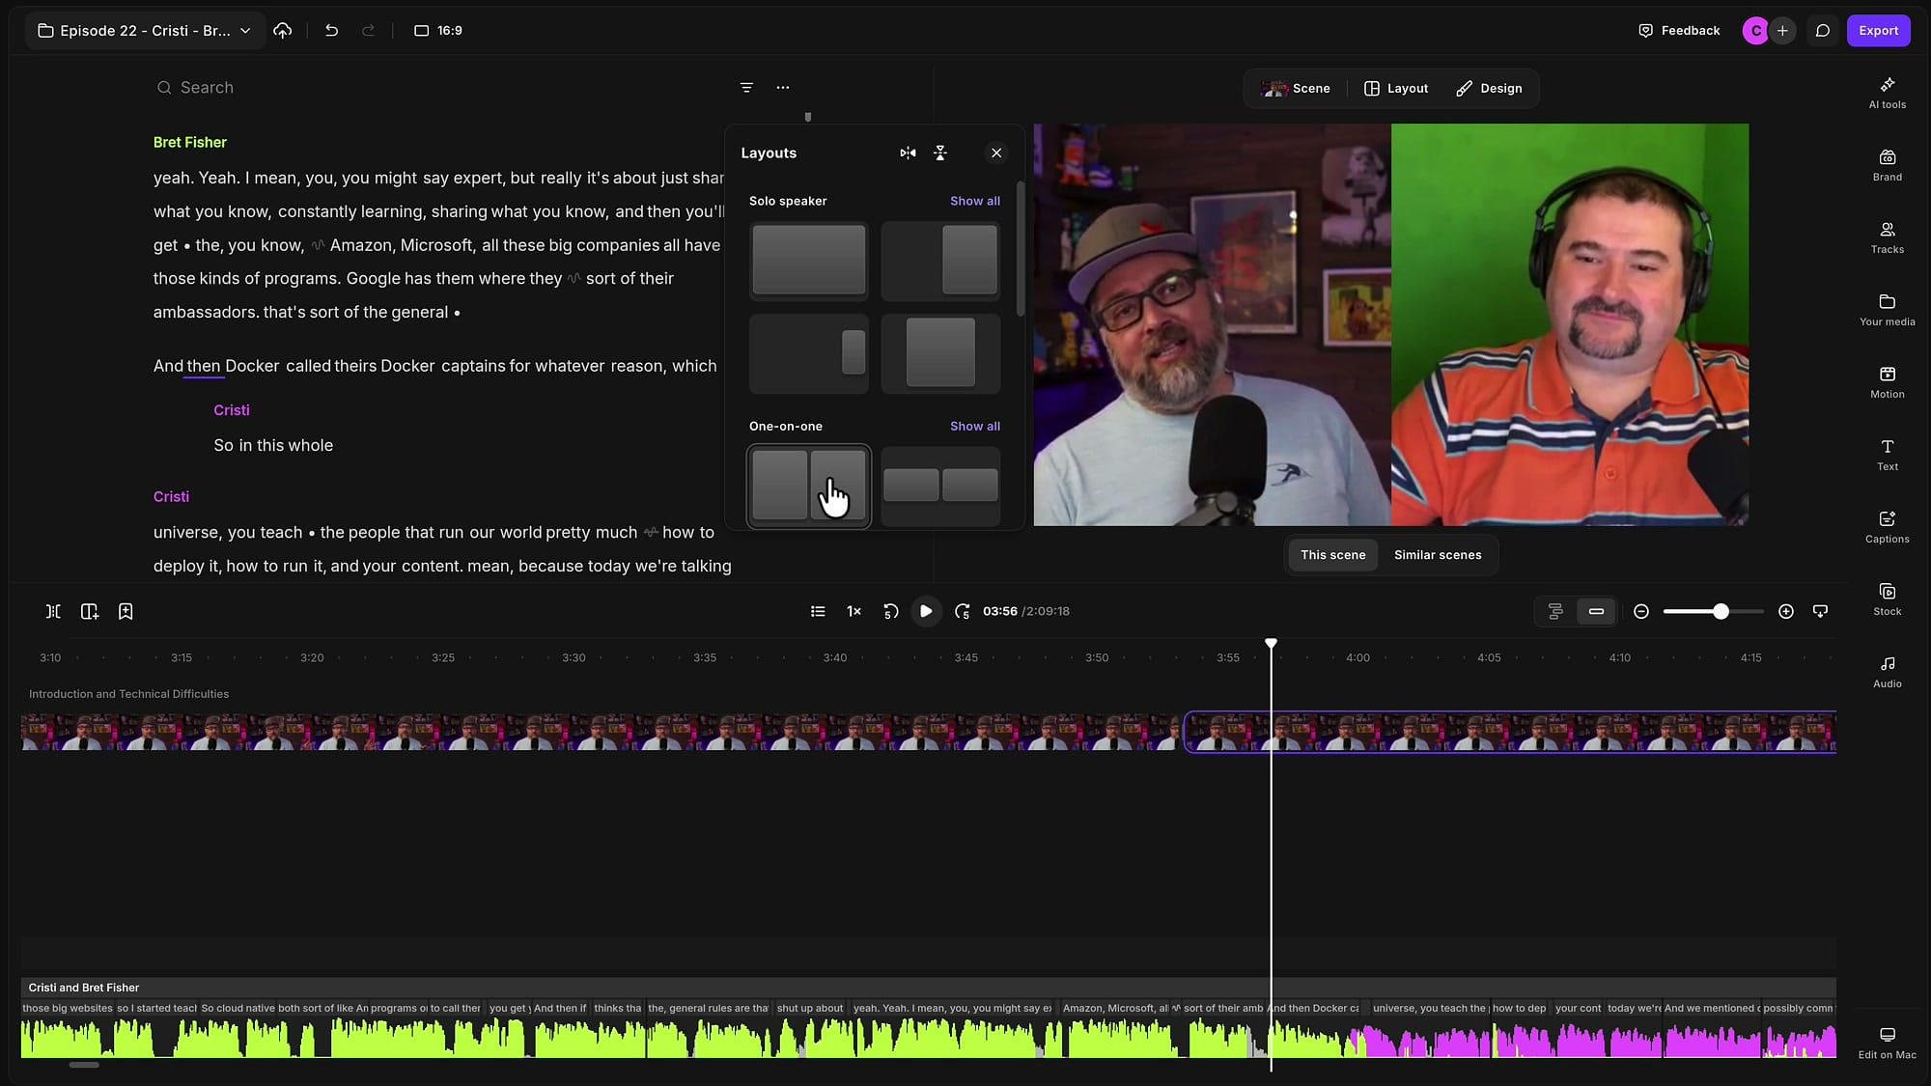The image size is (1931, 1086).
Task: Play the video
Action: click(x=926, y=611)
